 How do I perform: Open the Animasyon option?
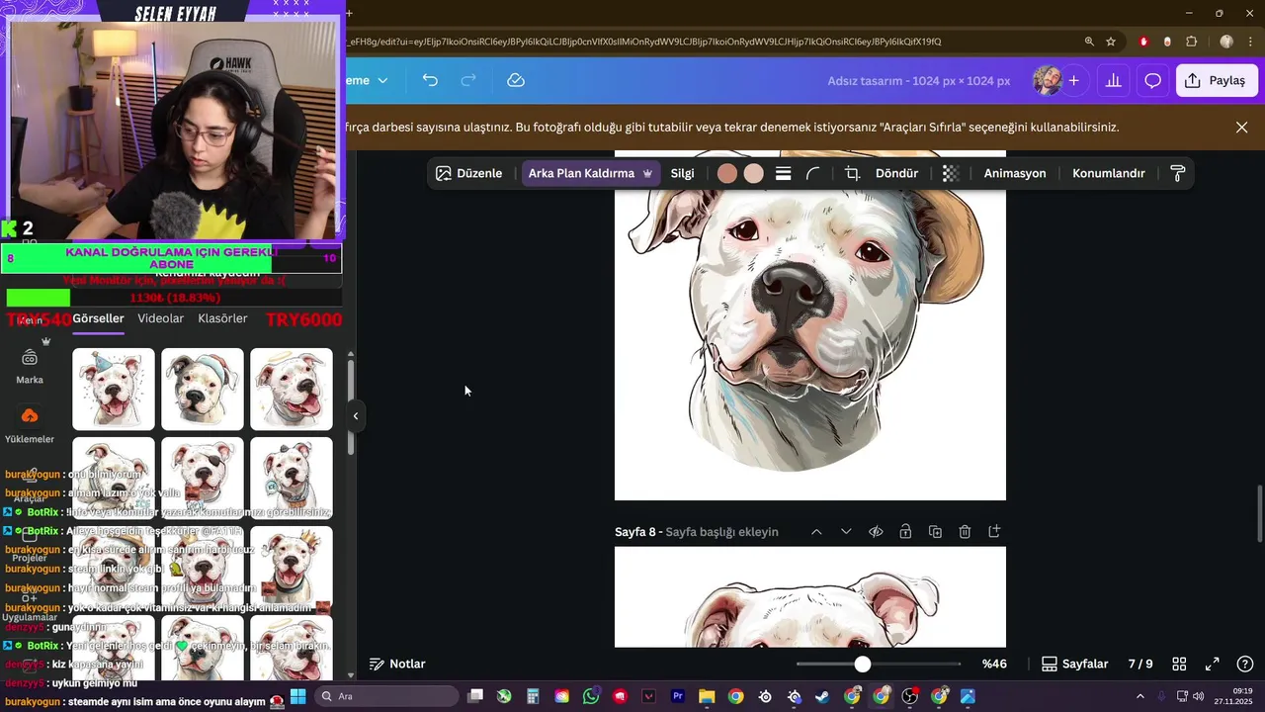tap(1015, 173)
